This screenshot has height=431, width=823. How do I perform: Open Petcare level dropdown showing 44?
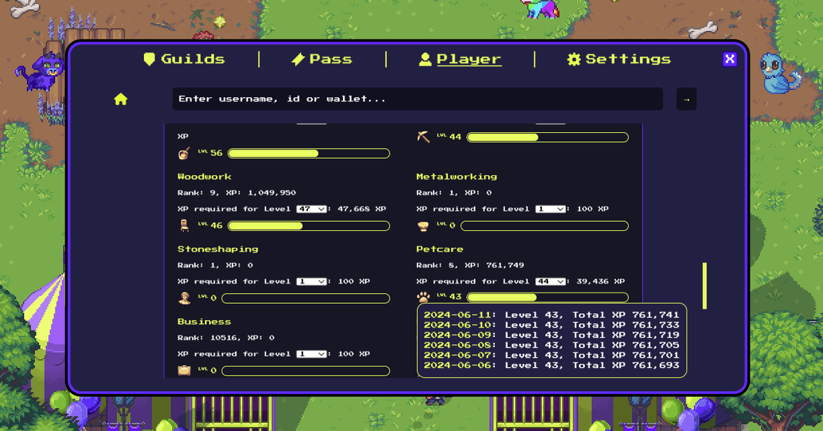pyautogui.click(x=550, y=282)
